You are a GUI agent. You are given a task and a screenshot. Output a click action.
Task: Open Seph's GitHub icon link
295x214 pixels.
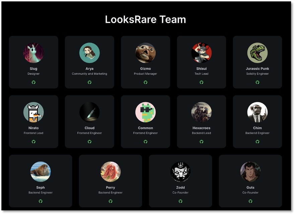click(x=41, y=201)
